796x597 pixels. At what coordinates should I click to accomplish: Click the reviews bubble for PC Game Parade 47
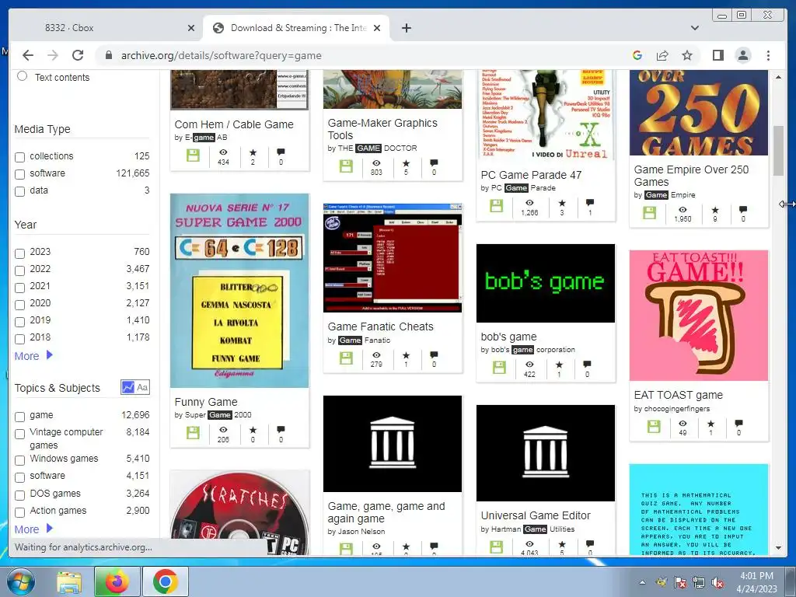(x=589, y=203)
